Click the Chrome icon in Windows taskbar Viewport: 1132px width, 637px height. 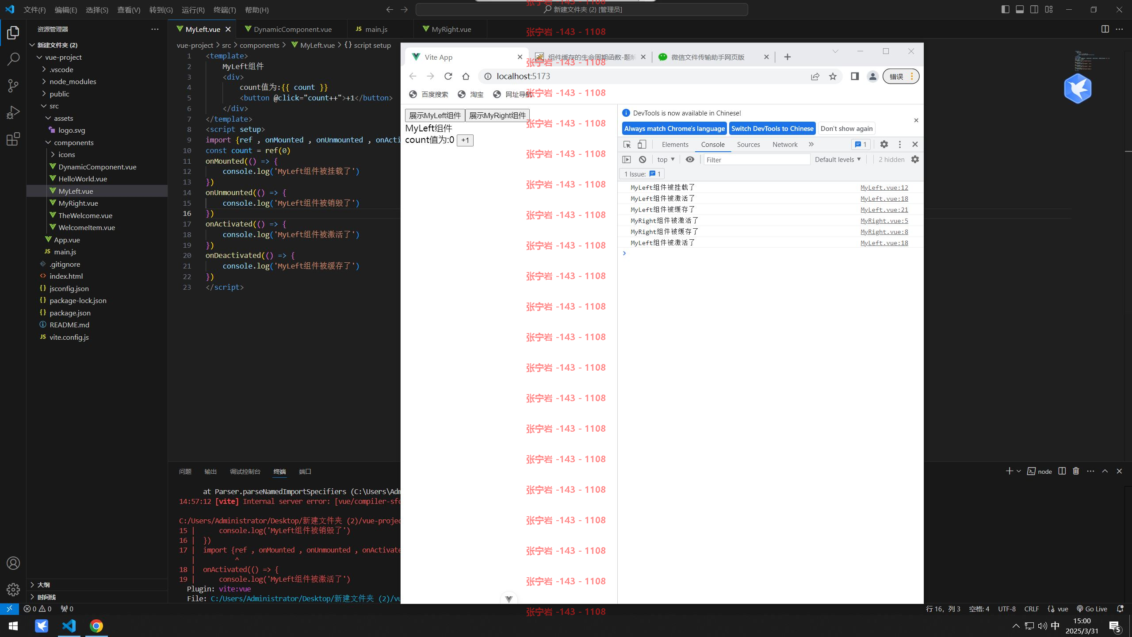click(96, 626)
